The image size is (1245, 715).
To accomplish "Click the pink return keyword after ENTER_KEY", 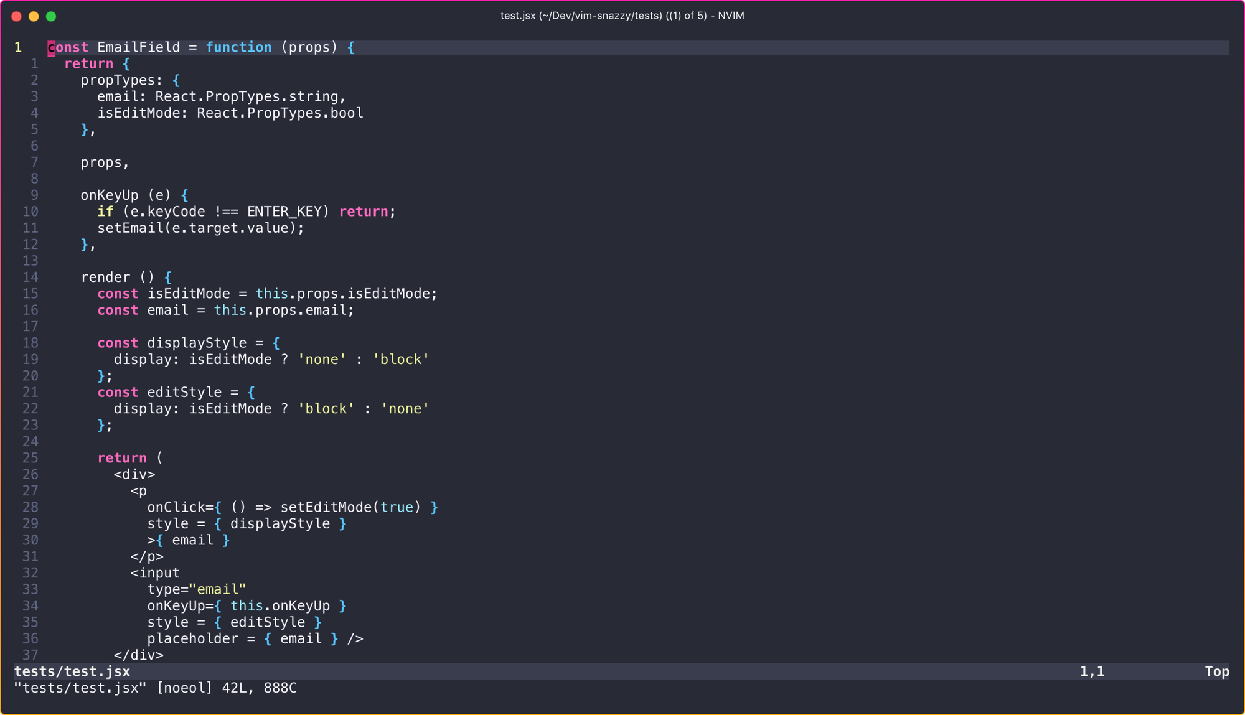I will pyautogui.click(x=364, y=212).
